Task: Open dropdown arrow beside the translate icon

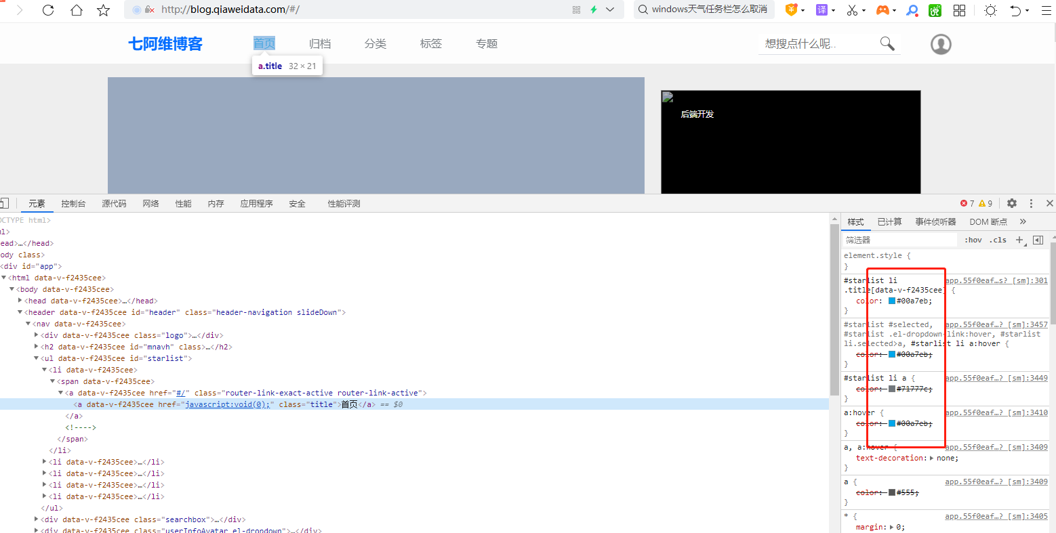Action: tap(833, 10)
